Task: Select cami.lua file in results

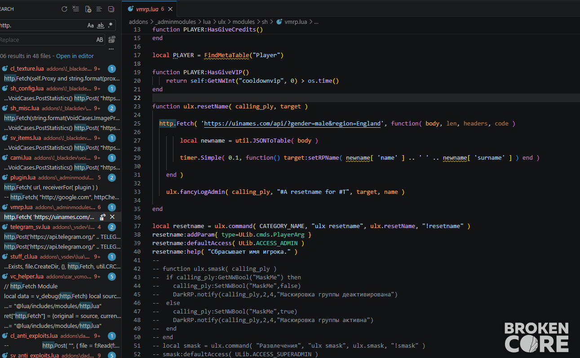Action: click(x=61, y=158)
